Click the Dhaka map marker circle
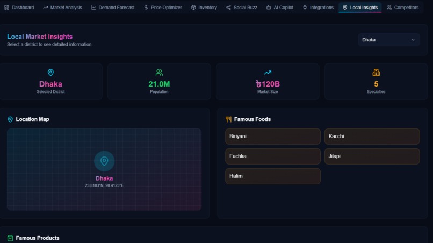 click(x=104, y=161)
